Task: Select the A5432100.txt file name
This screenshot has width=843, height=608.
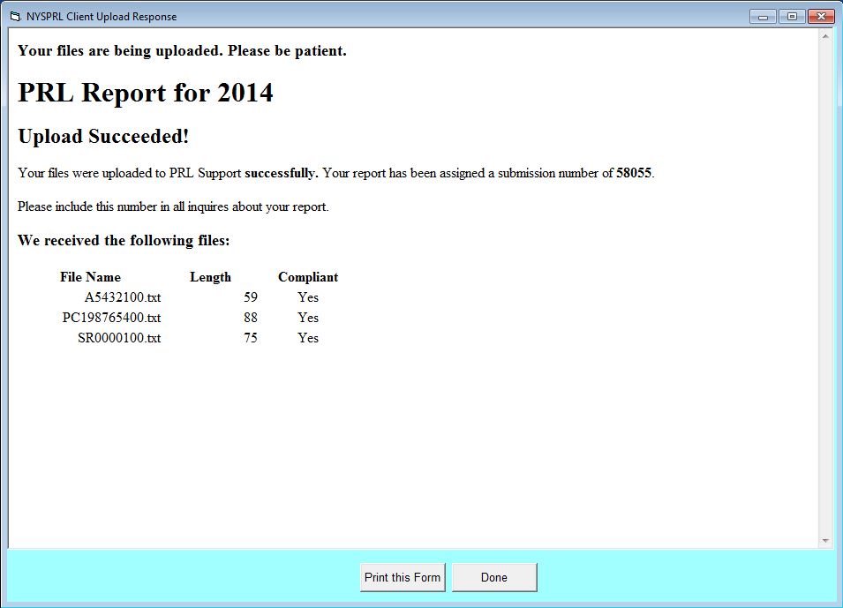Action: [123, 297]
